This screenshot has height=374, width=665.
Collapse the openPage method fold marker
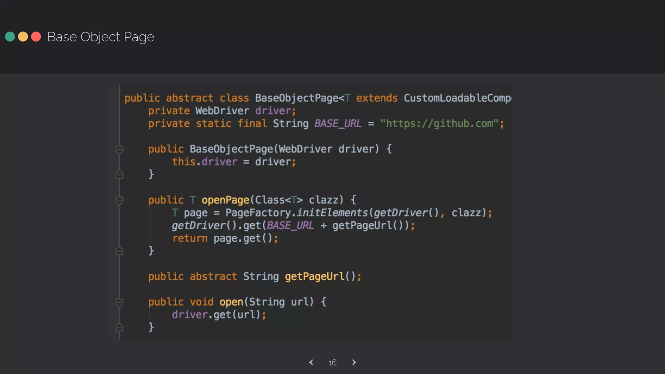119,200
